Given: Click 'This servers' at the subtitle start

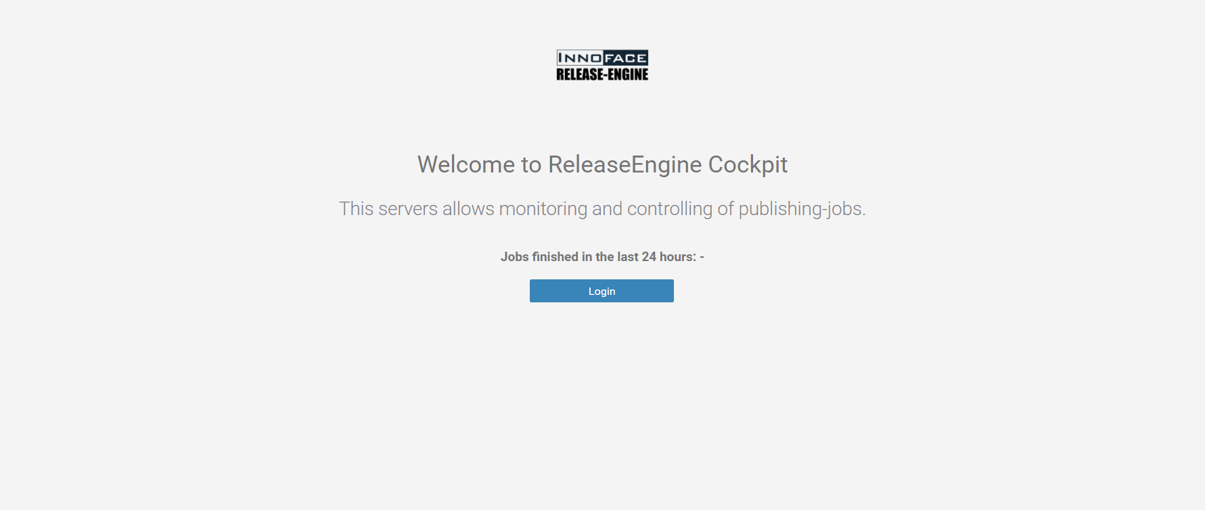Looking at the screenshot, I should [x=388, y=208].
